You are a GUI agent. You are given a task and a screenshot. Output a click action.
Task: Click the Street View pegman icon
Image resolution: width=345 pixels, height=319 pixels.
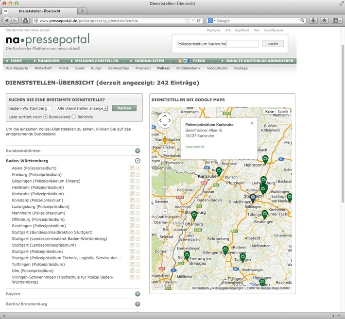165,141
